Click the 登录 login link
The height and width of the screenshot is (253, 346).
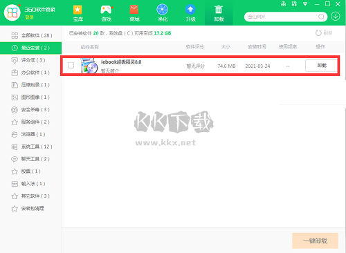29,17
